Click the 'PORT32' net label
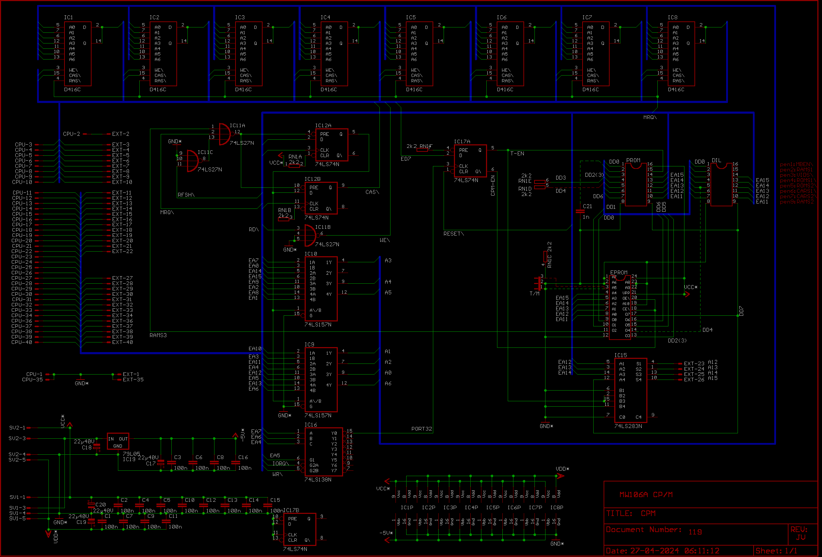 tap(422, 429)
